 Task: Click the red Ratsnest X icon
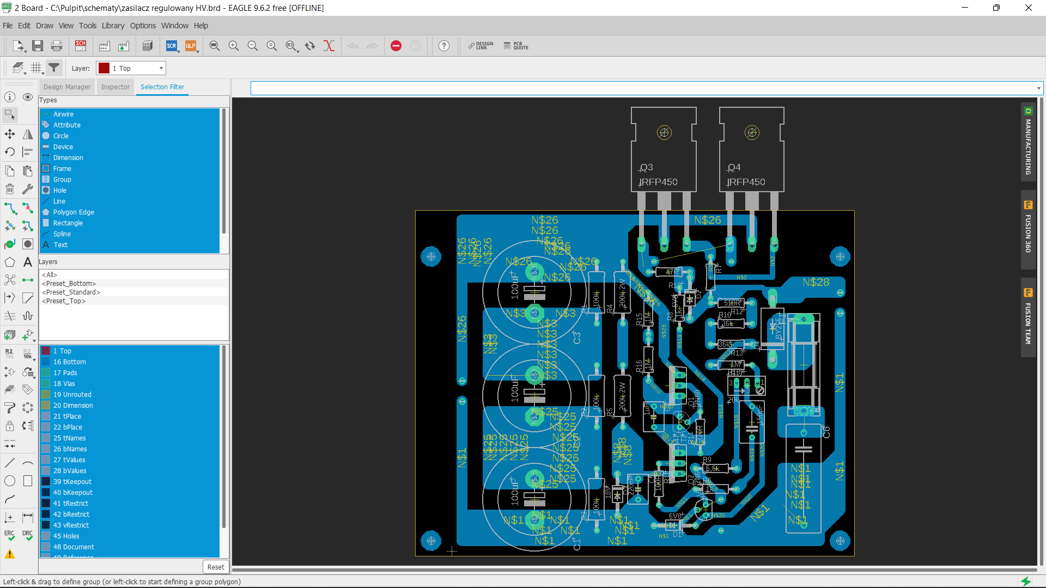coord(329,46)
